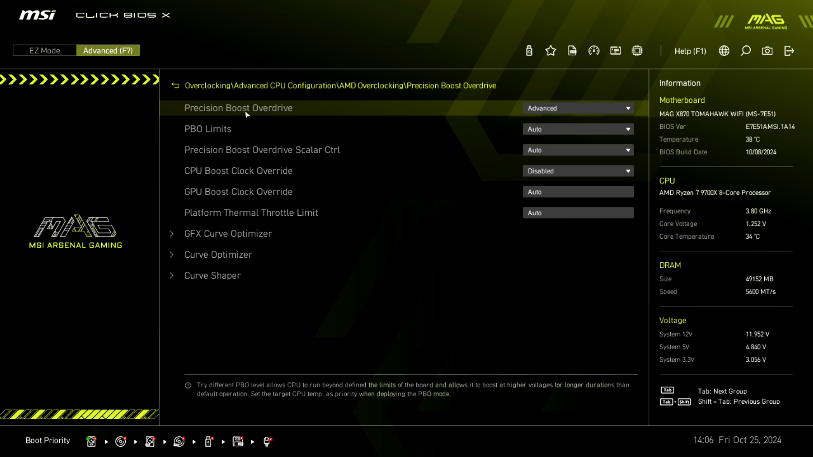This screenshot has height=457, width=813.
Task: Change Precision Boost Overdrive dropdown setting
Action: coord(578,108)
